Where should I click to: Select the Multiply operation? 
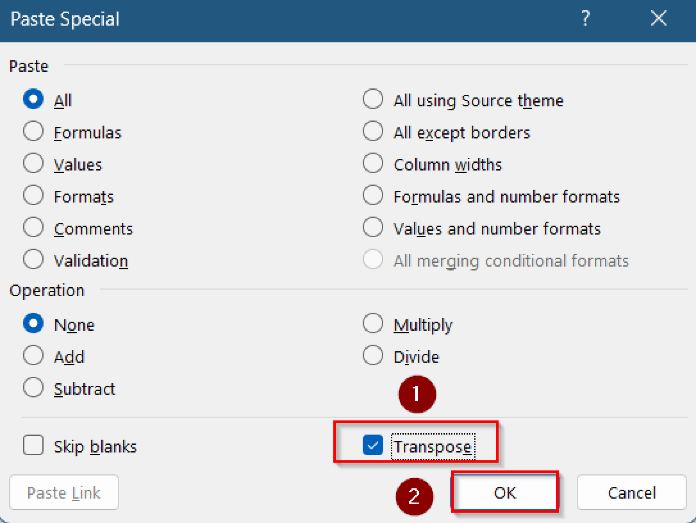coord(372,324)
